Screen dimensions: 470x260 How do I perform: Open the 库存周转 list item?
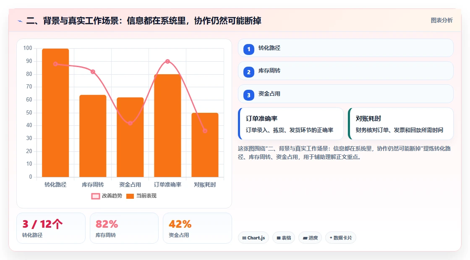tap(346, 71)
